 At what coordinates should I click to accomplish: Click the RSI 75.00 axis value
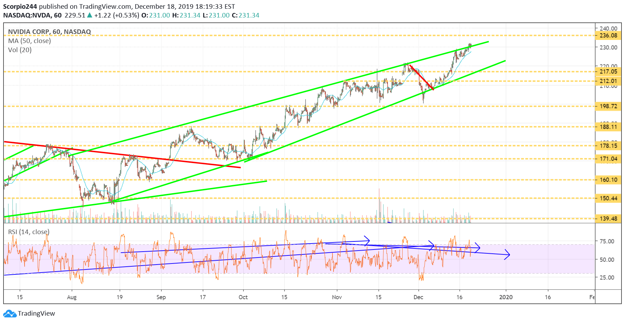pos(607,241)
